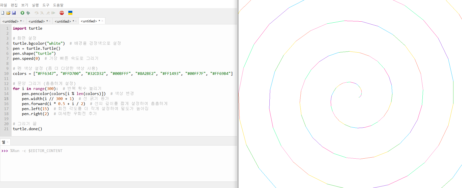Click the center of the turtle spiral drawing
The height and width of the screenshot is (188, 462).
point(359,97)
